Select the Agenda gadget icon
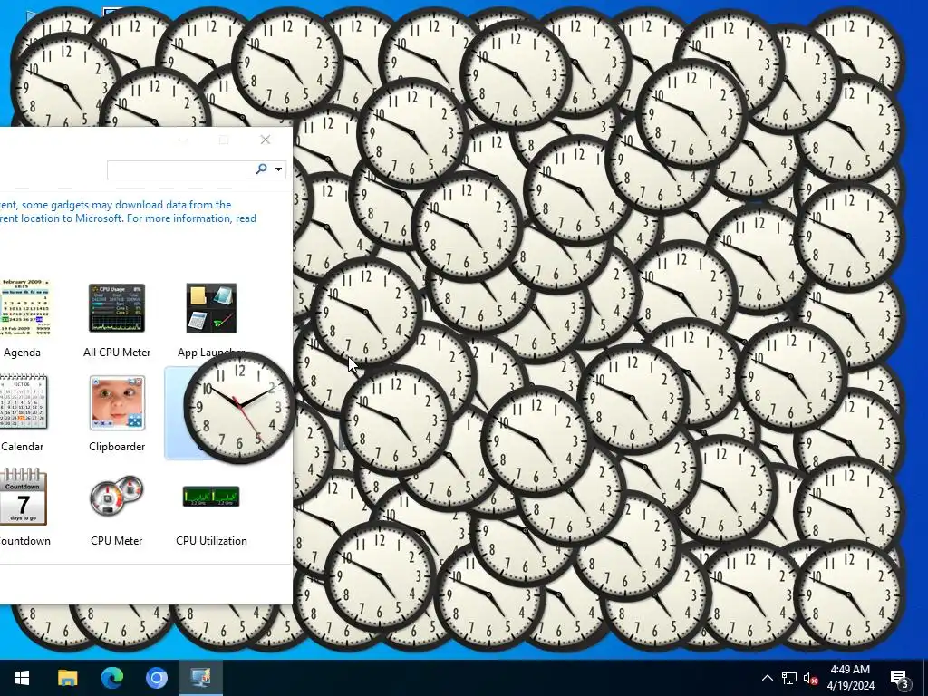The image size is (928, 696). tap(24, 308)
